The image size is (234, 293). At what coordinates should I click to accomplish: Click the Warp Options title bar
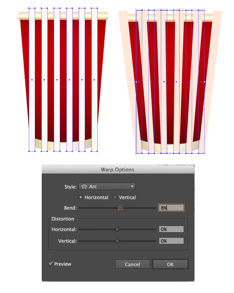click(x=118, y=169)
